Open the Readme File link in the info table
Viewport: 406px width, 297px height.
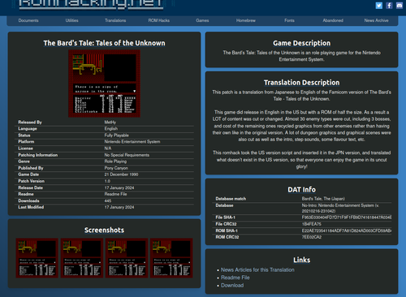click(115, 194)
